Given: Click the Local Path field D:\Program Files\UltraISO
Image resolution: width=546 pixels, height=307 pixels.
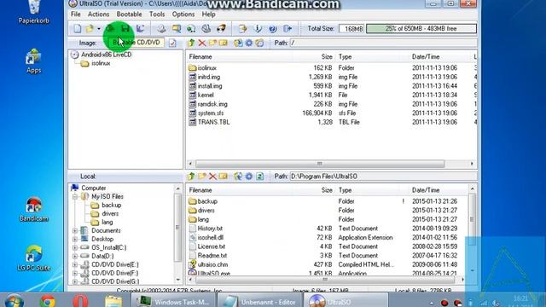Looking at the screenshot, I should coord(383,177).
